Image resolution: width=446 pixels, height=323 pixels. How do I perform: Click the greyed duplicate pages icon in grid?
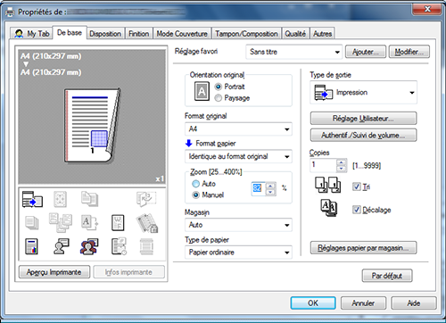pos(89,199)
